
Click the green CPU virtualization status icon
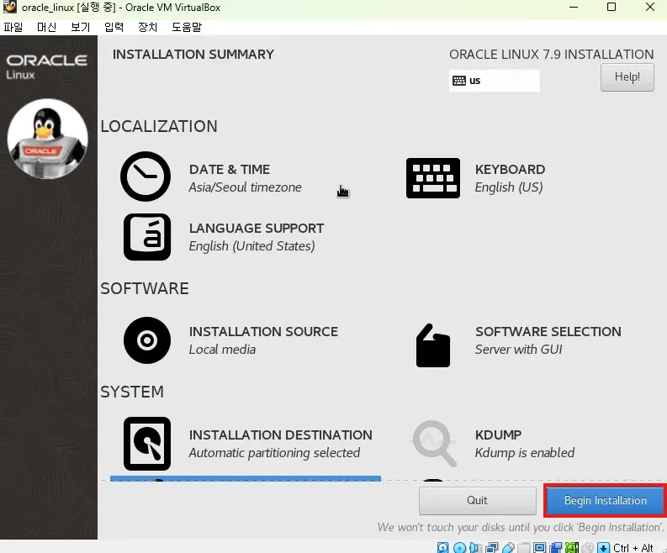(x=572, y=547)
